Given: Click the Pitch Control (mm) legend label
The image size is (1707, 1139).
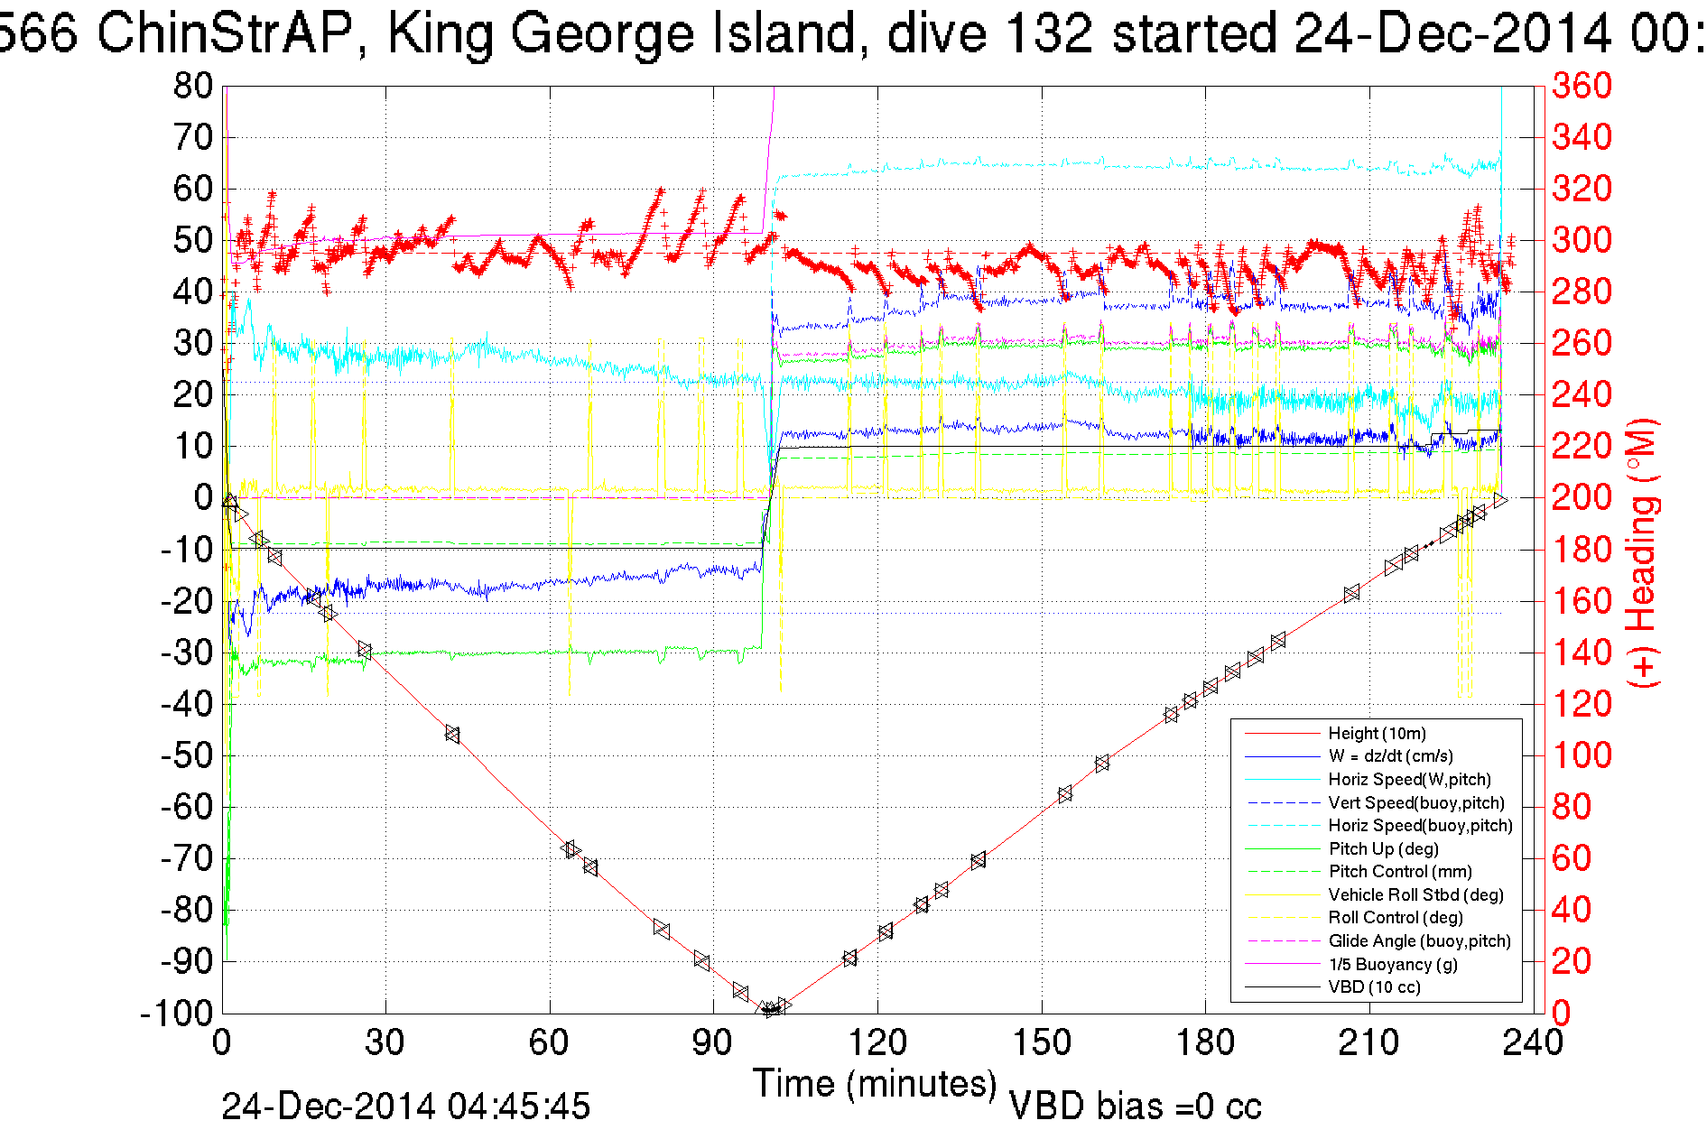Looking at the screenshot, I should point(1400,872).
